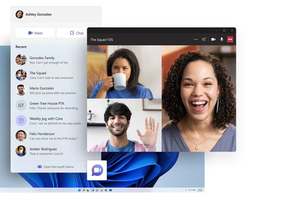The image size is (283, 204).
Task: Hang up The Squad call
Action: [x=230, y=39]
